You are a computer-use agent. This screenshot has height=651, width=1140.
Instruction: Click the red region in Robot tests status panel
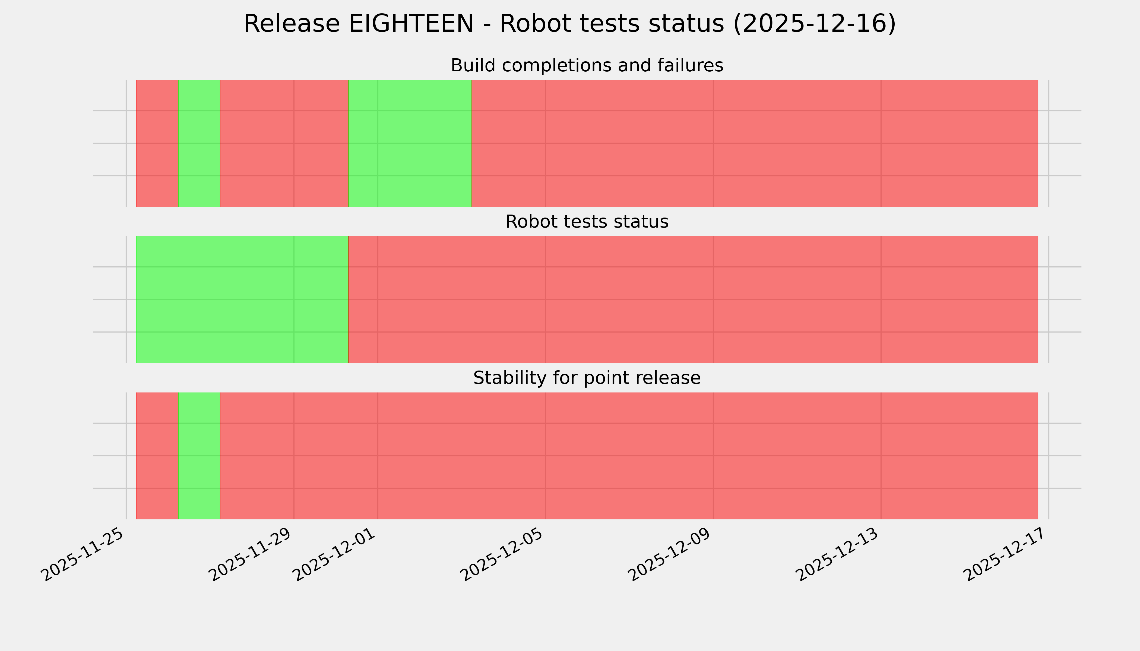pos(693,299)
